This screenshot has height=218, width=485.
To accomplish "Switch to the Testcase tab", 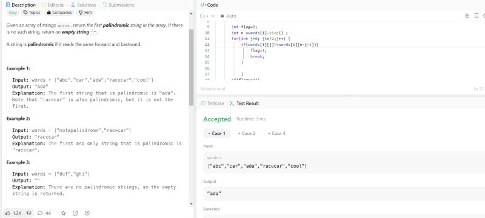I will point(212,104).
